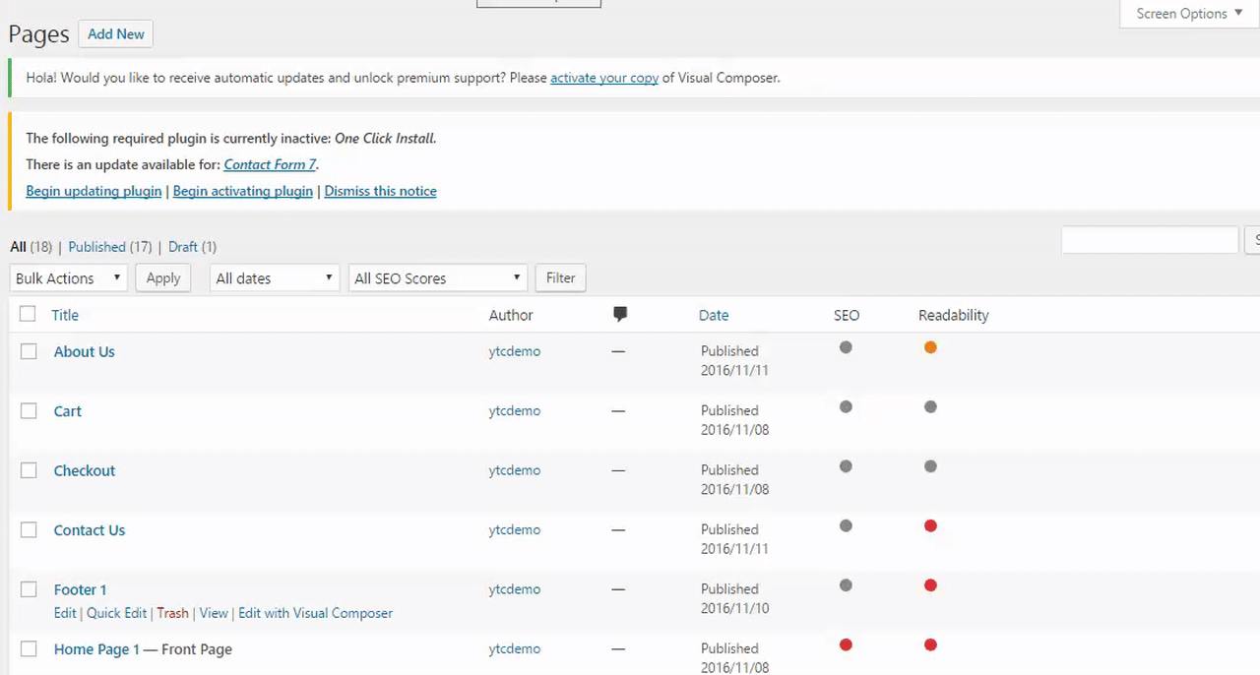Click the Add New page button
This screenshot has width=1260, height=675.
tap(115, 34)
